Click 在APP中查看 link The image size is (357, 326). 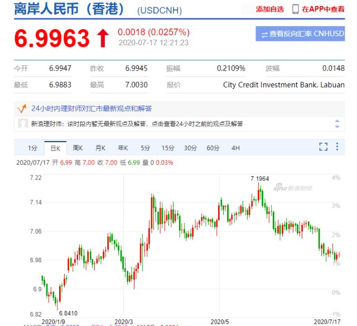(x=323, y=9)
